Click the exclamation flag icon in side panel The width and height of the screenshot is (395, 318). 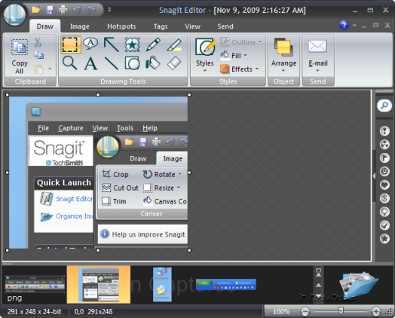coord(384,131)
